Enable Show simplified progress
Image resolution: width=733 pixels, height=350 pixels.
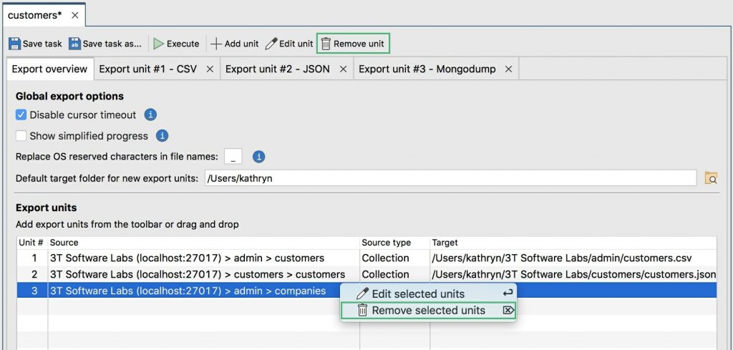point(21,136)
